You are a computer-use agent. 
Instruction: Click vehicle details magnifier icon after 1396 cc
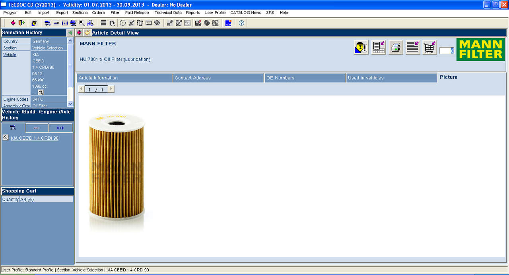pyautogui.click(x=41, y=92)
